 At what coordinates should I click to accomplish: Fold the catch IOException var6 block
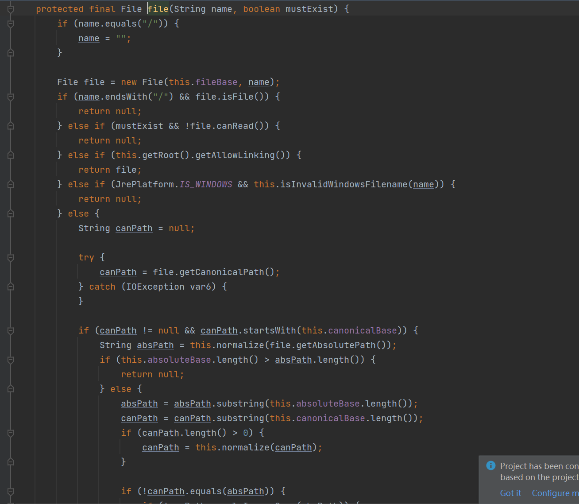(x=11, y=287)
